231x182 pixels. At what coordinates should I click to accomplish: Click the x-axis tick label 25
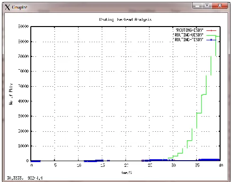150,165
